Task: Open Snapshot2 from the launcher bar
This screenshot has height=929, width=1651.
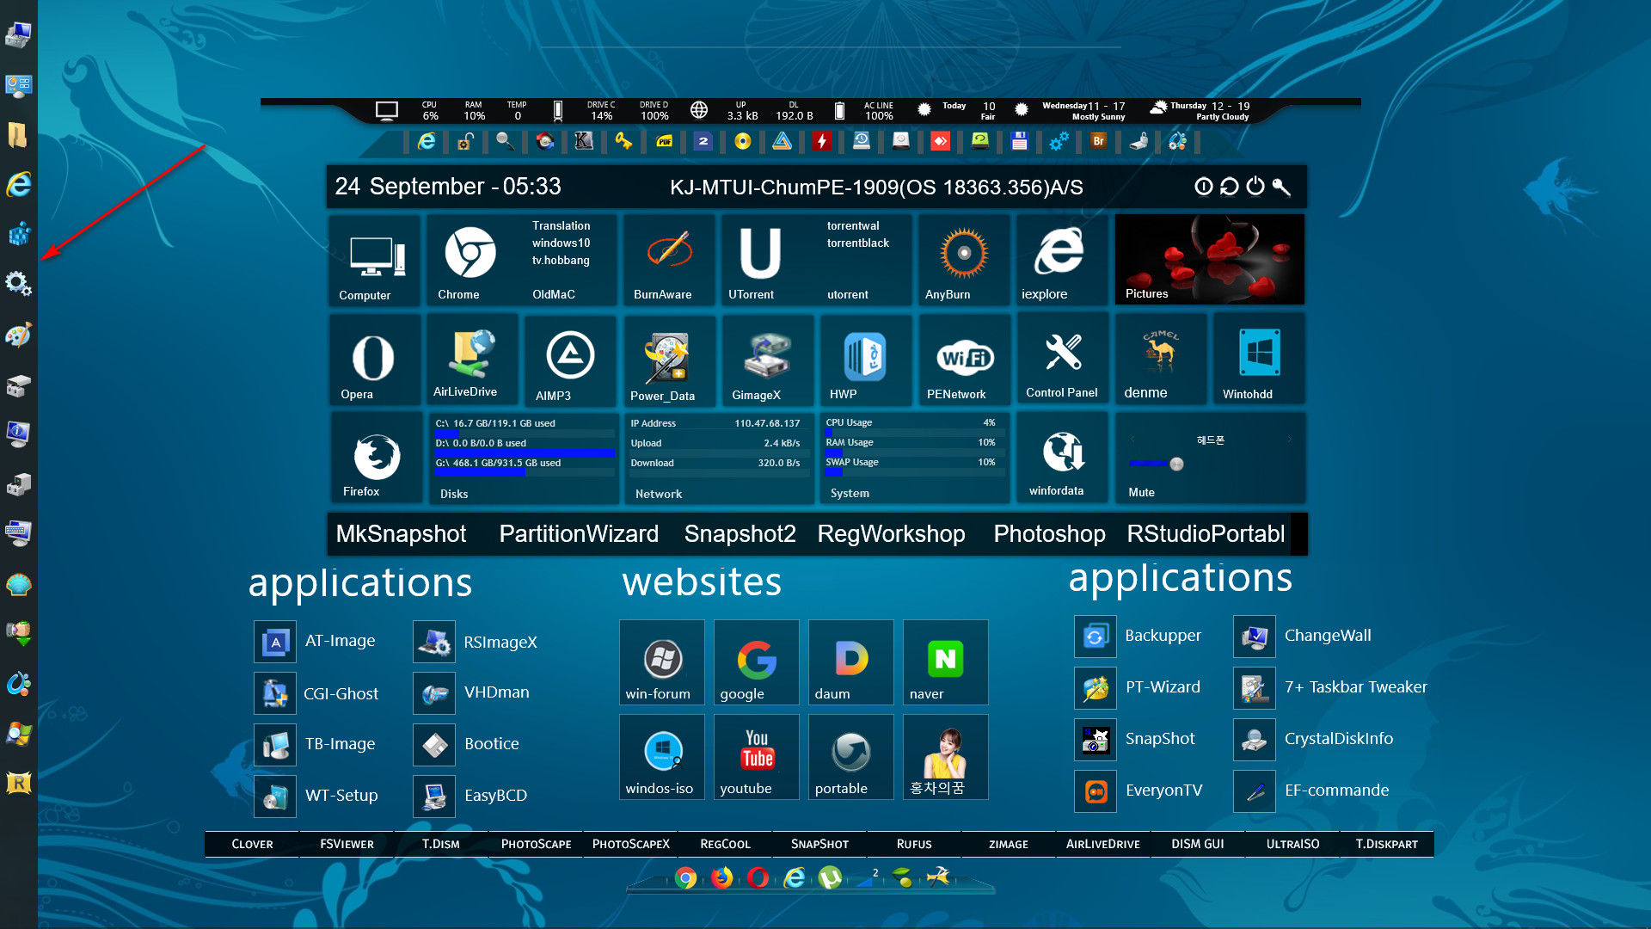Action: (x=740, y=533)
